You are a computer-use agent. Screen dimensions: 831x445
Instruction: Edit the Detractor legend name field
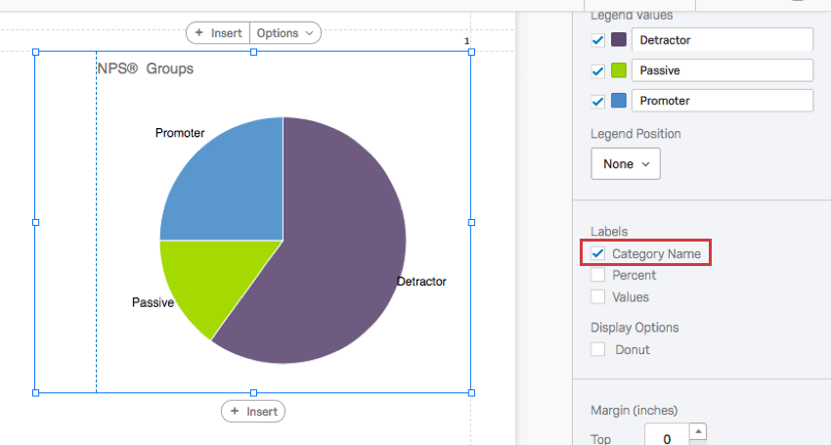pyautogui.click(x=722, y=40)
